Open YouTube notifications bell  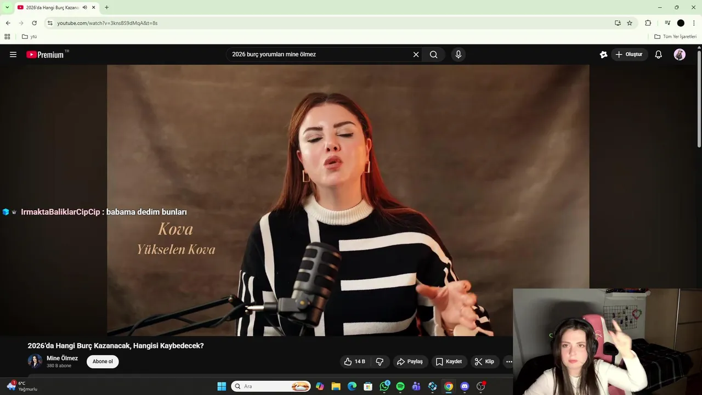click(659, 54)
